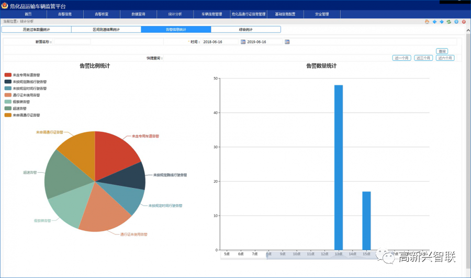The height and width of the screenshot is (278, 471).
Task: Click the home icon in top-right toolbar
Action: pyautogui.click(x=427, y=22)
